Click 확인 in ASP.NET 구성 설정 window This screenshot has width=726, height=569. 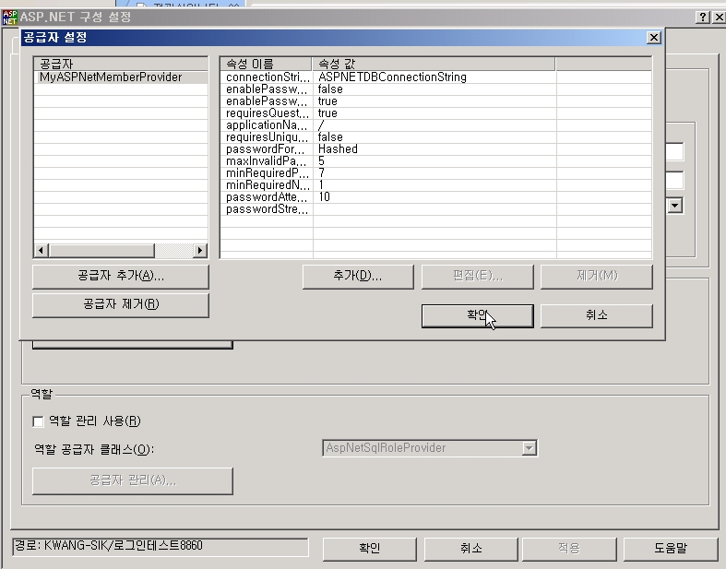click(370, 549)
